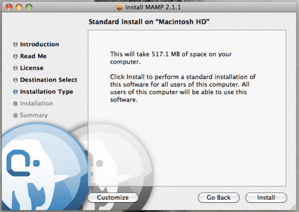Start installation with the Install button

tap(266, 198)
